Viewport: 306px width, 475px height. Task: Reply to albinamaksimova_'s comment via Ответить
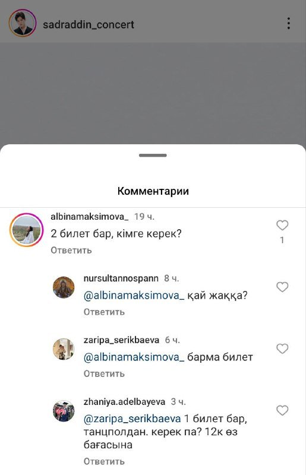[71, 250]
